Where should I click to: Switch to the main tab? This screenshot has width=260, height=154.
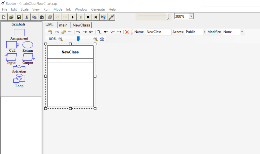pos(63,25)
